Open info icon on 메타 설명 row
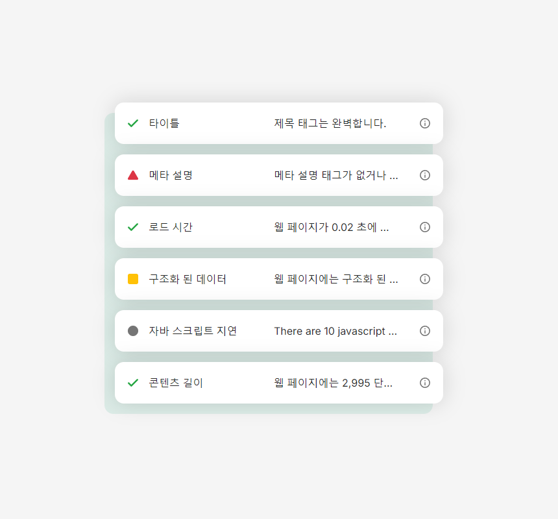The height and width of the screenshot is (519, 558). click(424, 175)
